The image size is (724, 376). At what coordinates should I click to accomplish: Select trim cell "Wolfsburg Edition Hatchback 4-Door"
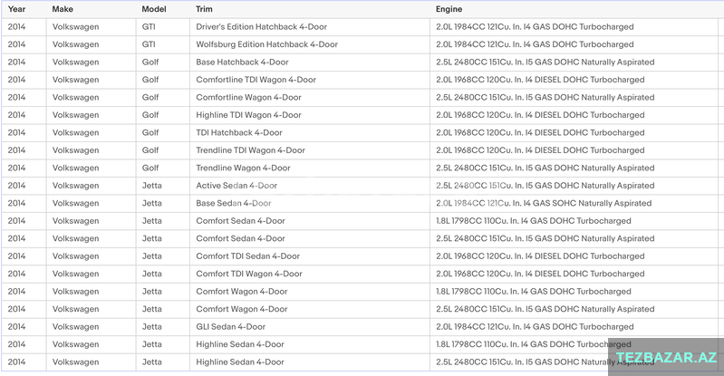coord(267,44)
